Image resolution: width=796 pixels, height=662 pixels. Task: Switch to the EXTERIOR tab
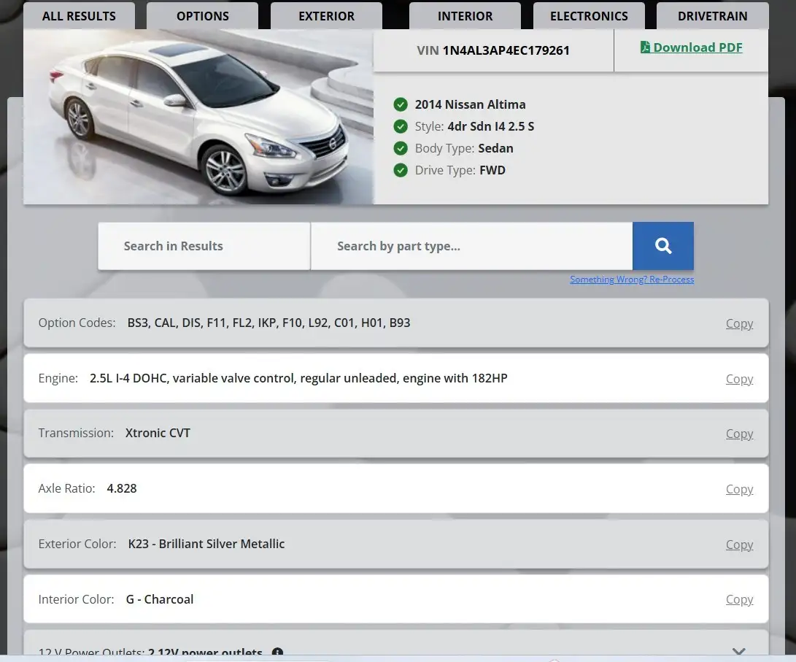326,16
